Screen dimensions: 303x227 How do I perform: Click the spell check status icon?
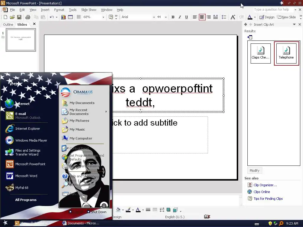[207, 217]
